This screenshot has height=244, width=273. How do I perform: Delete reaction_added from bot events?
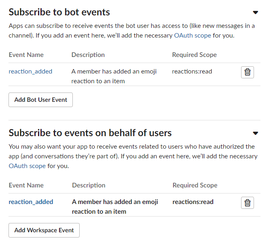click(247, 72)
